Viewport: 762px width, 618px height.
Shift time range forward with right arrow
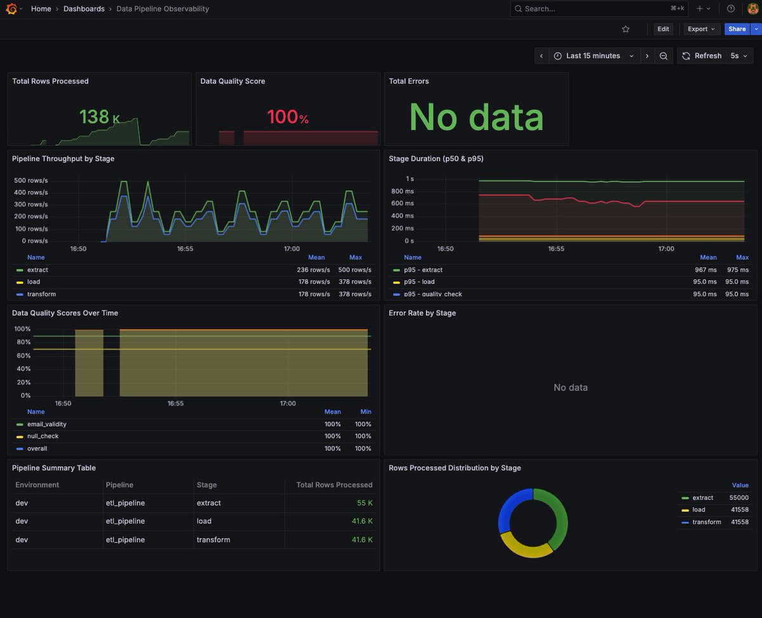[x=647, y=56]
